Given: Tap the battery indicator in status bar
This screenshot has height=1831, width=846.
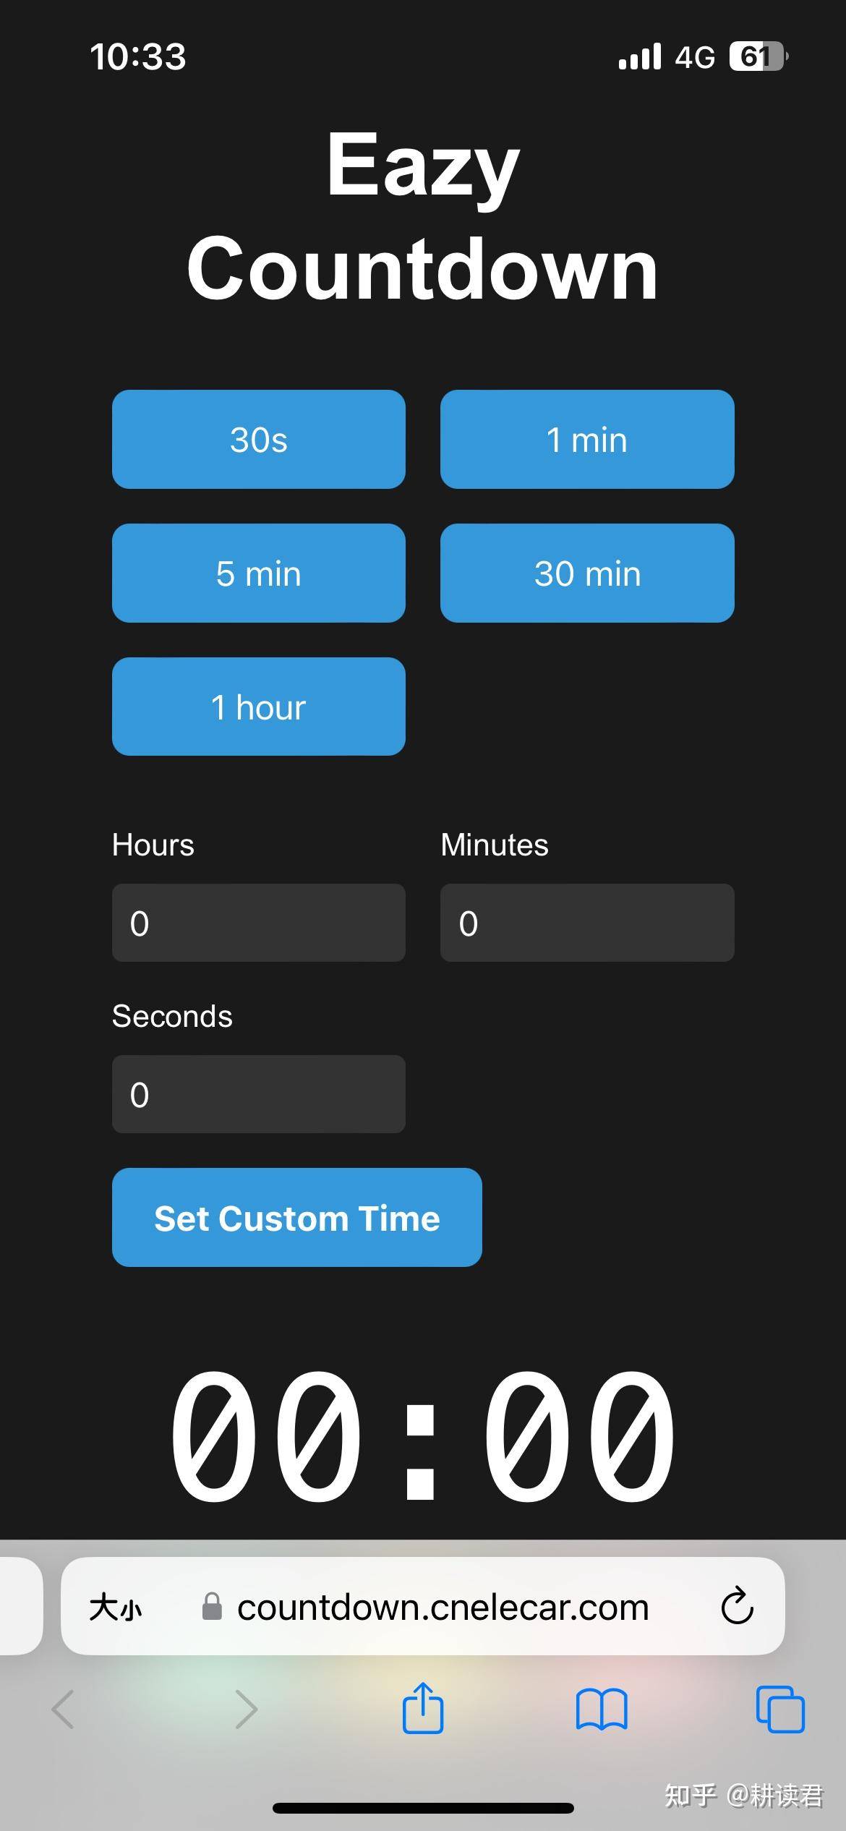Looking at the screenshot, I should 758,56.
